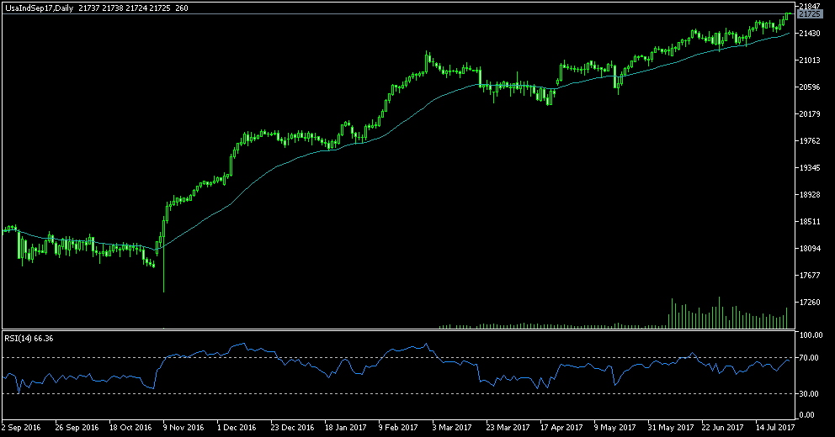This screenshot has width=835, height=437.
Task: Click the 18 Jan 2017 date label
Action: (x=346, y=428)
